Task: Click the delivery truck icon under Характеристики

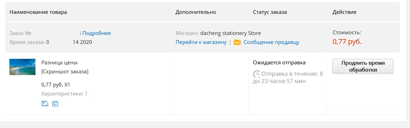Action: [x=45, y=104]
